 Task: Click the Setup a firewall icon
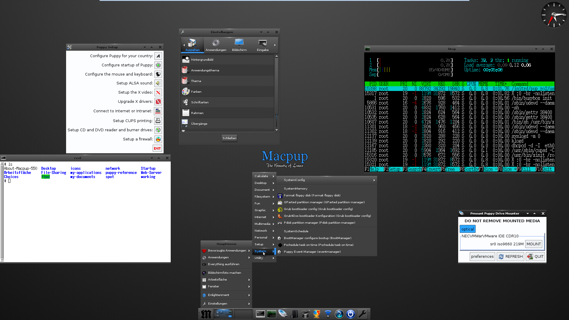(x=158, y=139)
